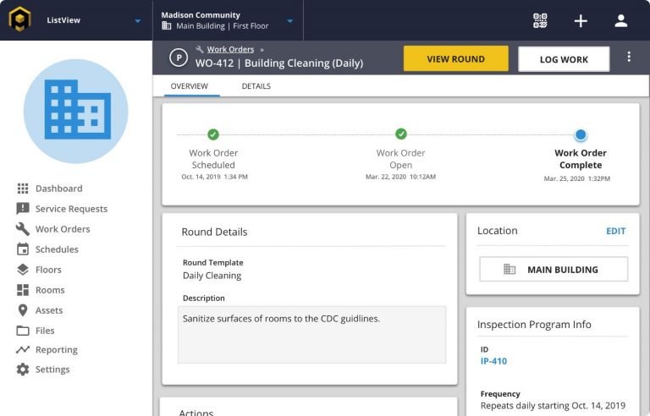Viewport: 650px width, 416px height.
Task: Open the three-dot more options menu
Action: pos(629,57)
